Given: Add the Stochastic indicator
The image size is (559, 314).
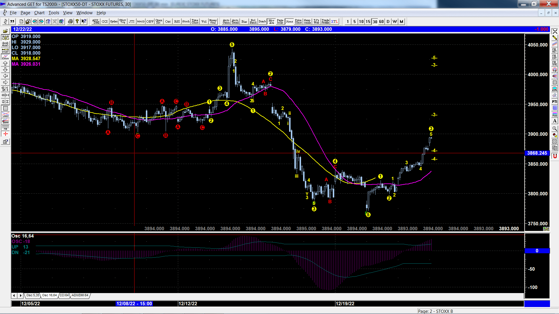Looking at the screenshot, I should [186, 22].
